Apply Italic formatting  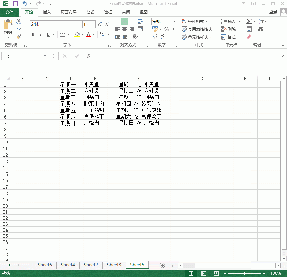click(x=40, y=34)
